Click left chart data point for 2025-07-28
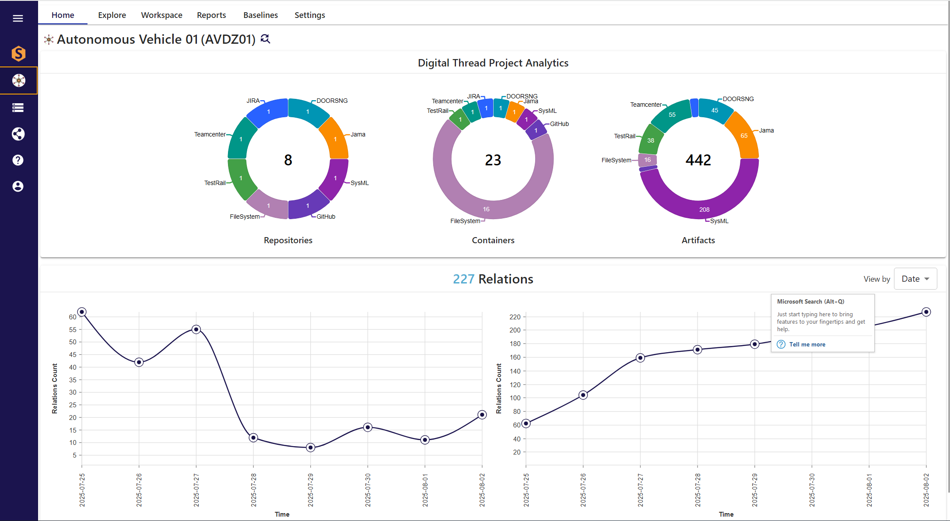This screenshot has height=521, width=950. [x=253, y=437]
